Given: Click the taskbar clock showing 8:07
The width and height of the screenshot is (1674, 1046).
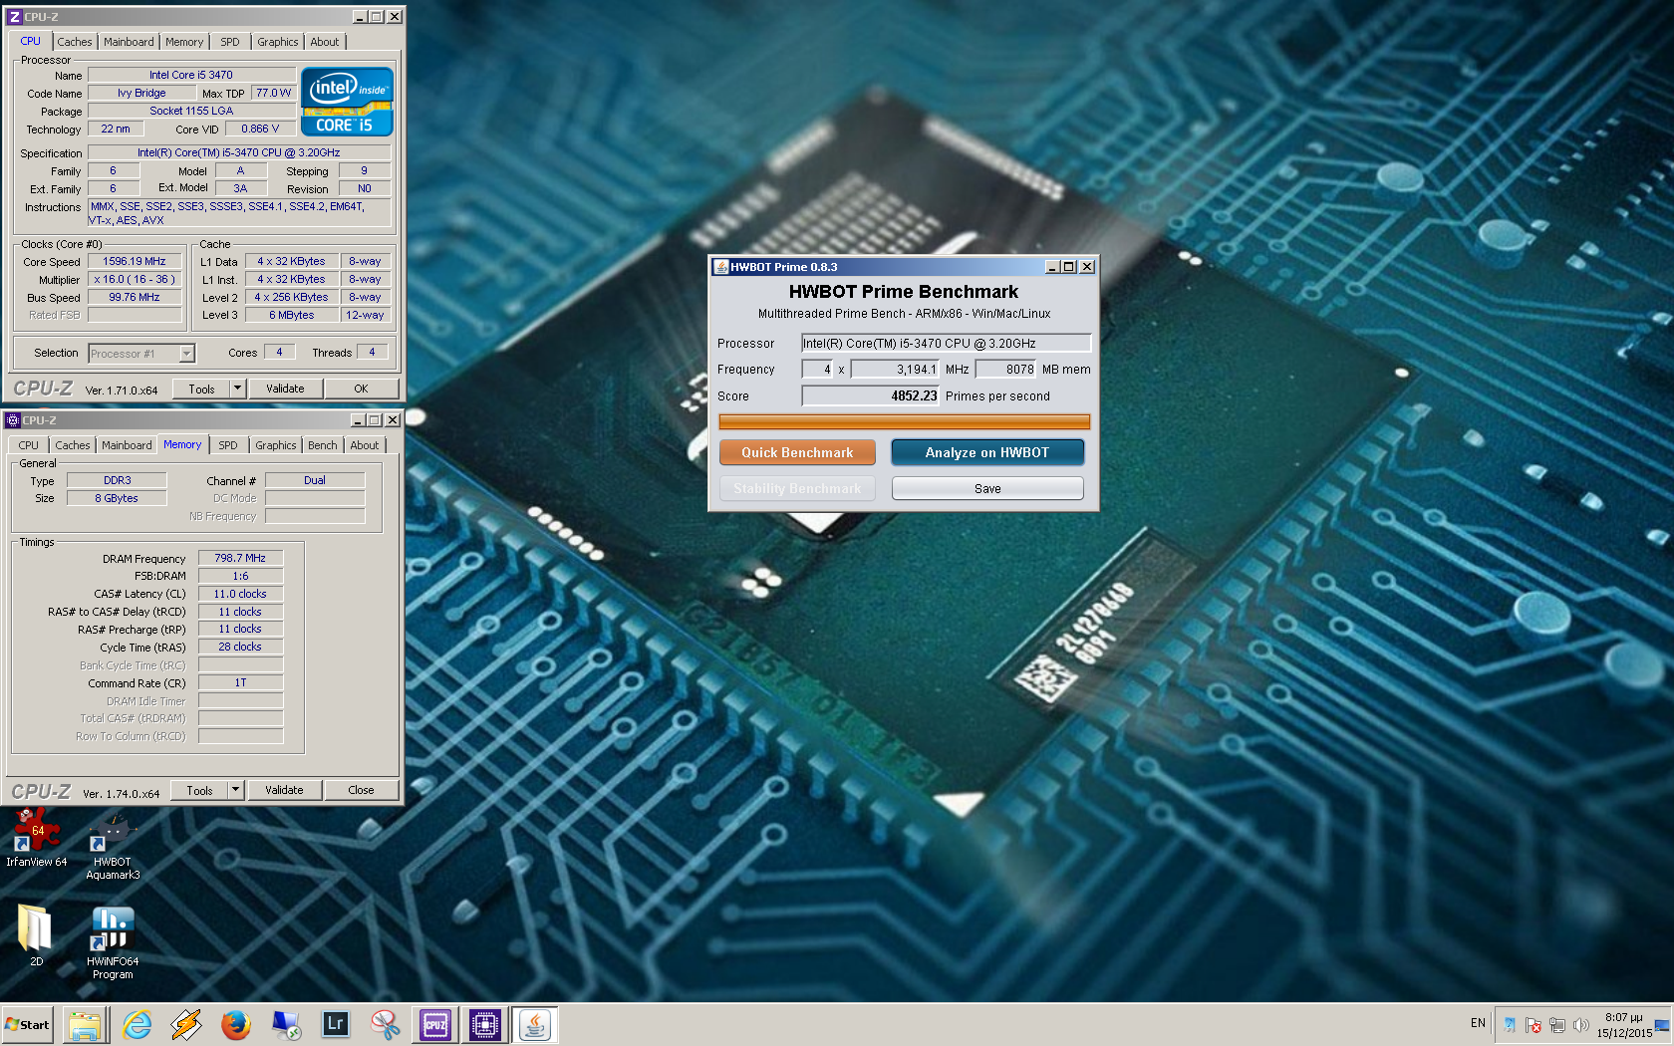Looking at the screenshot, I should click(1624, 1025).
